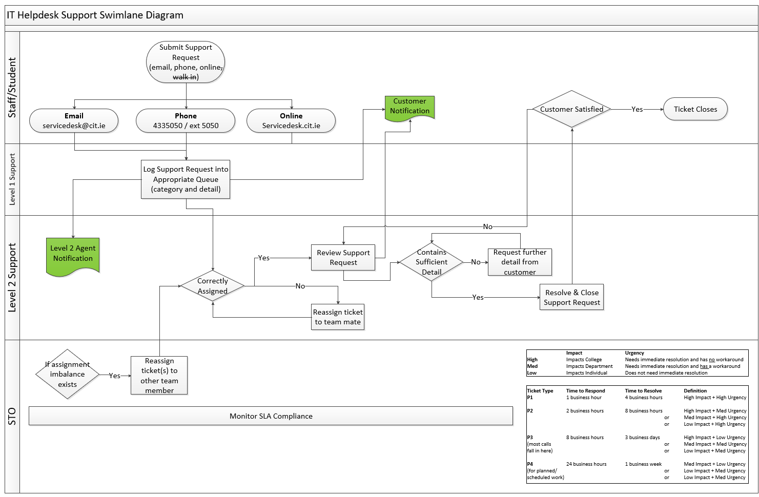Image resolution: width=759 pixels, height=497 pixels.
Task: Select the Submit Support Request oval
Action: pyautogui.click(x=186, y=61)
